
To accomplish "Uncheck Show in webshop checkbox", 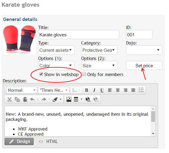I will [x=41, y=74].
